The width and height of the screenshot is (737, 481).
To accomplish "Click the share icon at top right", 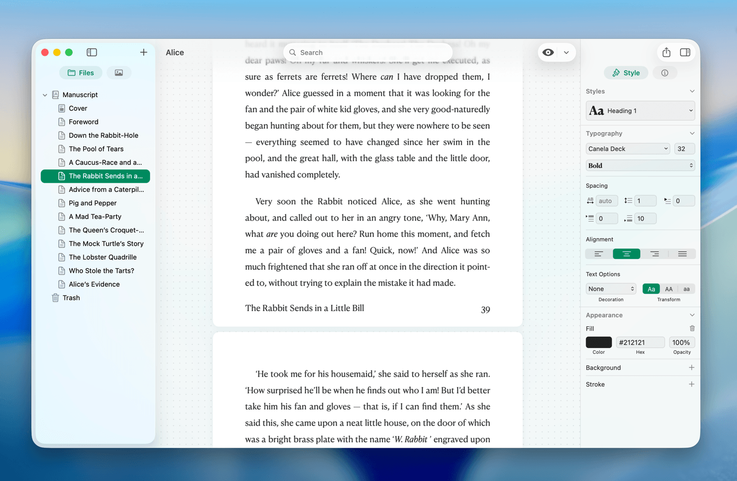I will pyautogui.click(x=666, y=52).
